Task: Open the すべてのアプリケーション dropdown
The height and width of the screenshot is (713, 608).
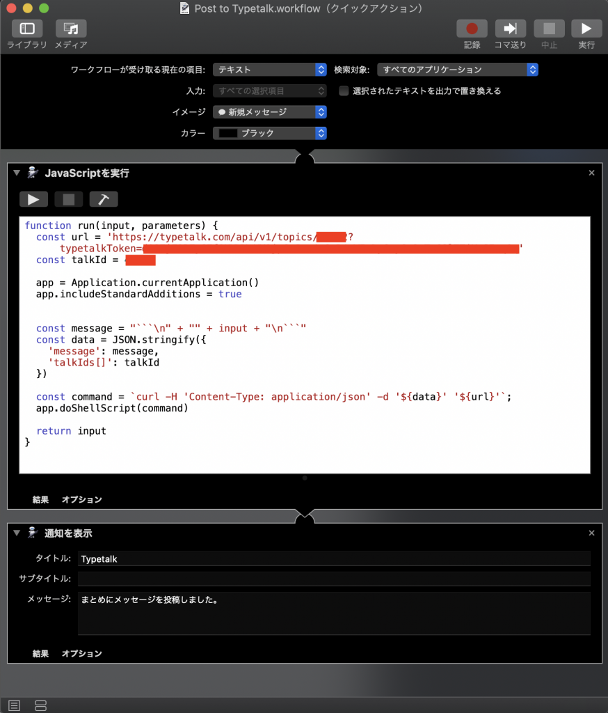Action: click(458, 70)
